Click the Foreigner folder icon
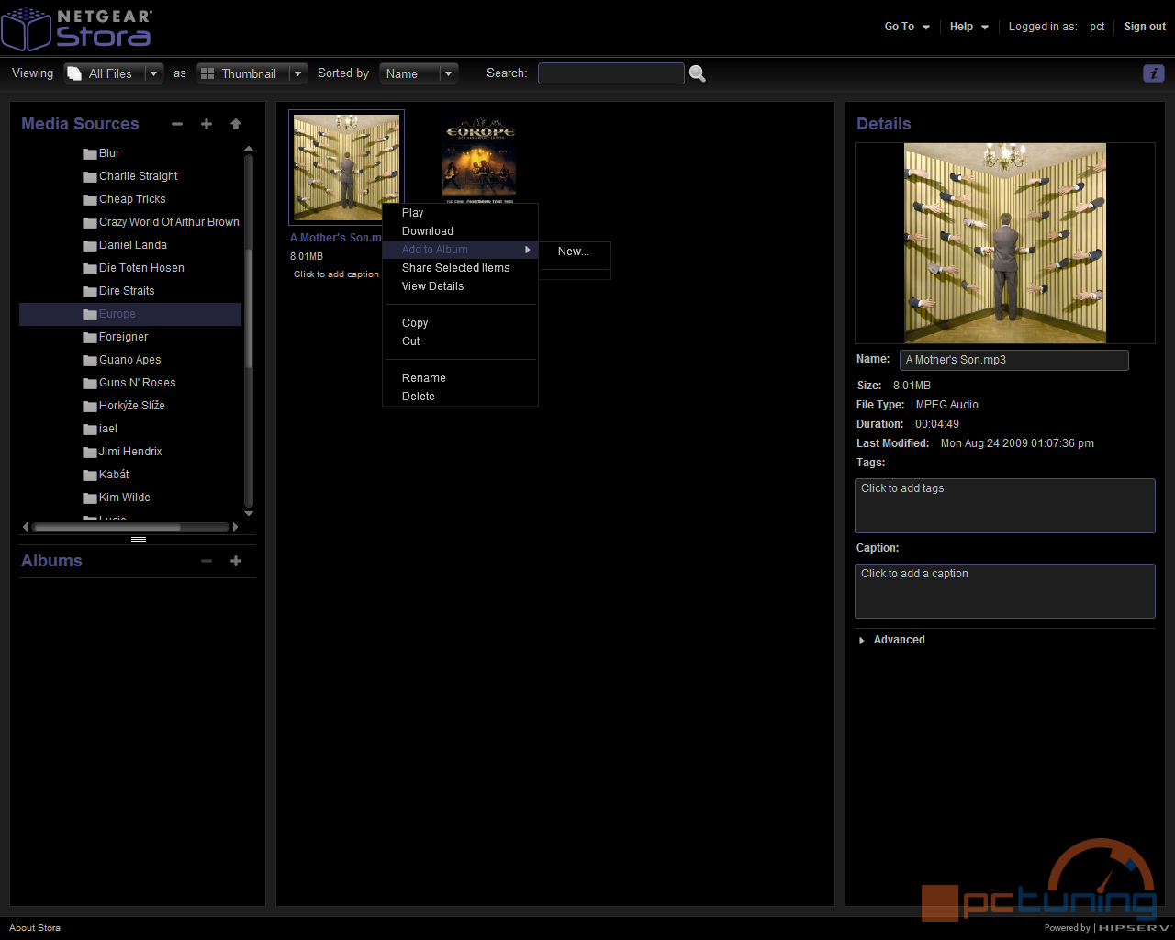The height and width of the screenshot is (940, 1175). (x=90, y=338)
